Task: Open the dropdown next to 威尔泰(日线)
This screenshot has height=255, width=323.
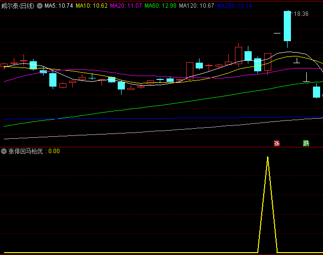Action: coord(40,6)
